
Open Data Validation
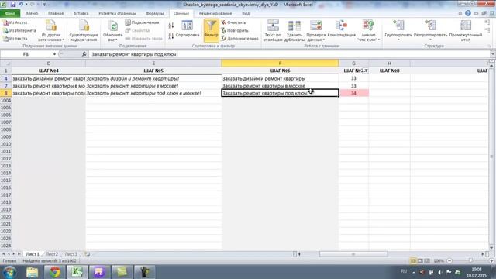pos(315,31)
